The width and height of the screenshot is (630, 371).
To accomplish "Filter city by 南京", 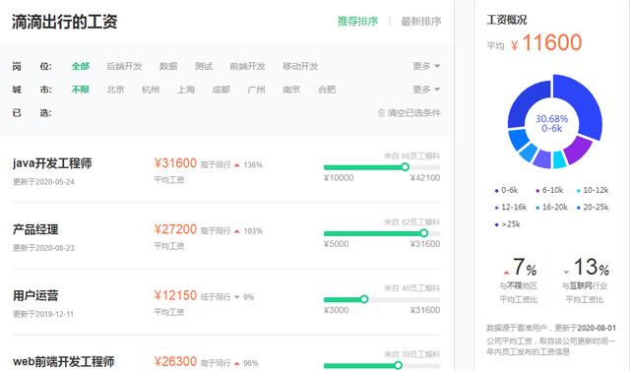I will point(291,90).
